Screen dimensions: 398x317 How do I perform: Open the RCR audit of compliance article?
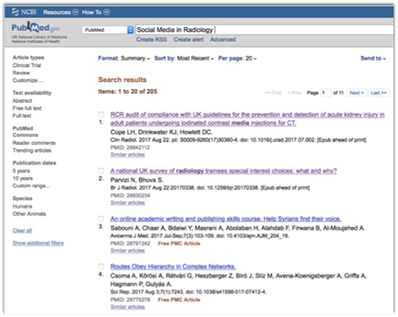pyautogui.click(x=248, y=119)
